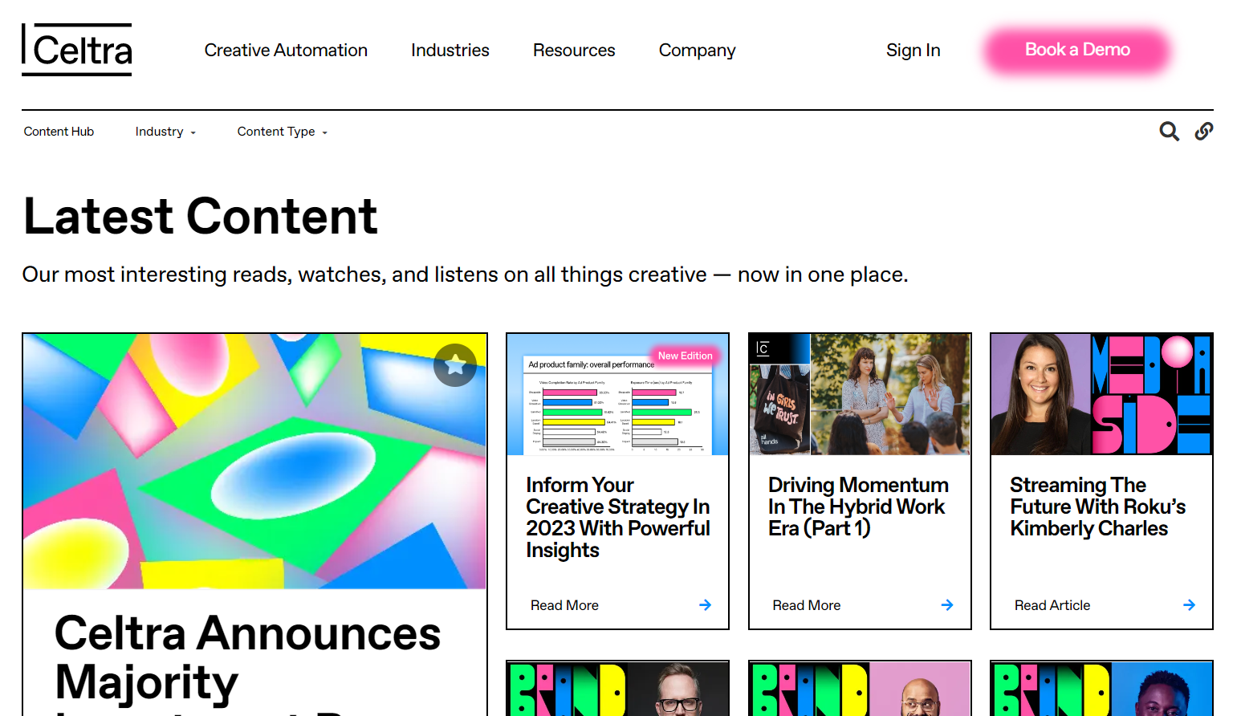
Task: Open the Industries nav menu
Action: click(x=450, y=51)
